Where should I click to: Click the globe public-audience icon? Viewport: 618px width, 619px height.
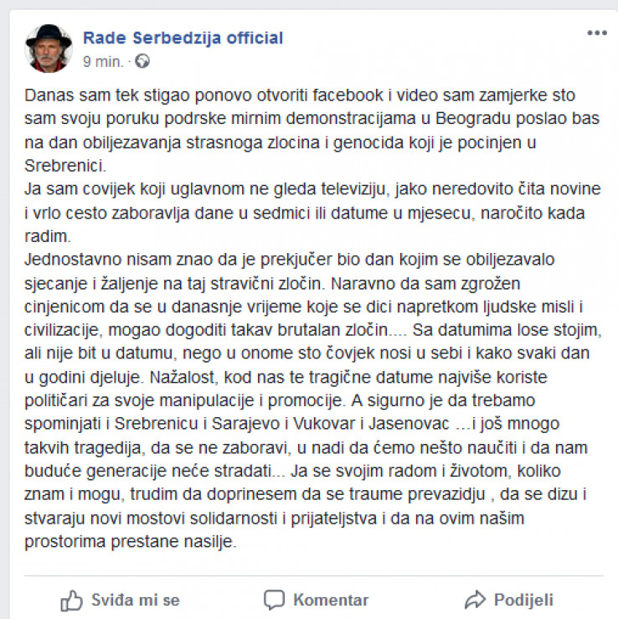[x=142, y=61]
